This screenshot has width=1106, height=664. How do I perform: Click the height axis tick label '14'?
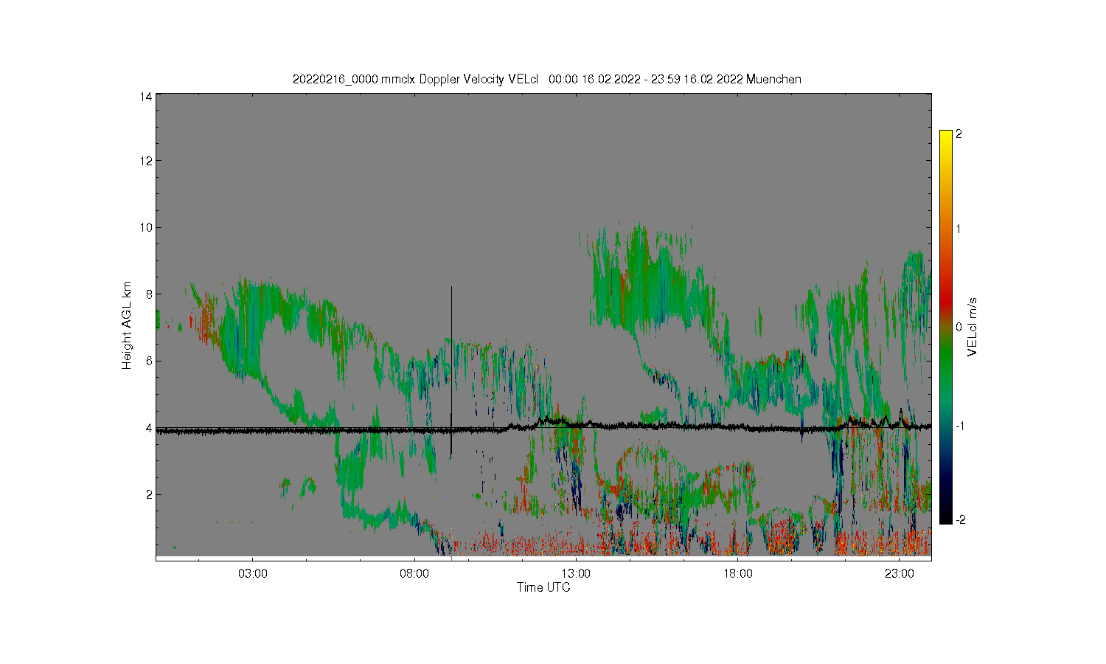point(146,97)
